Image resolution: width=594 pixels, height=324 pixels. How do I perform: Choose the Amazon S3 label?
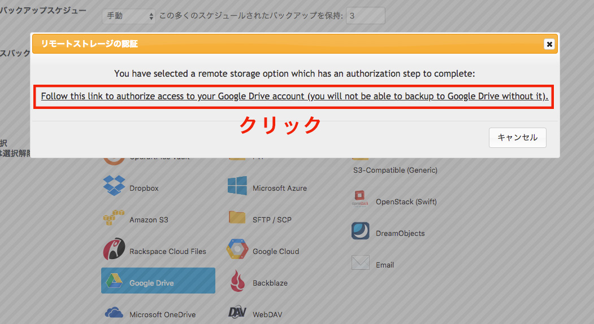click(149, 220)
